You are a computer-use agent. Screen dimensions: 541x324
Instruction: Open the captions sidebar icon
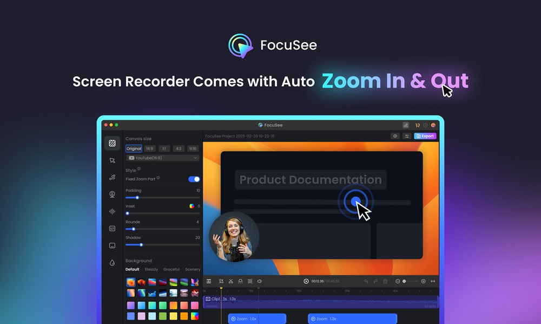click(112, 228)
